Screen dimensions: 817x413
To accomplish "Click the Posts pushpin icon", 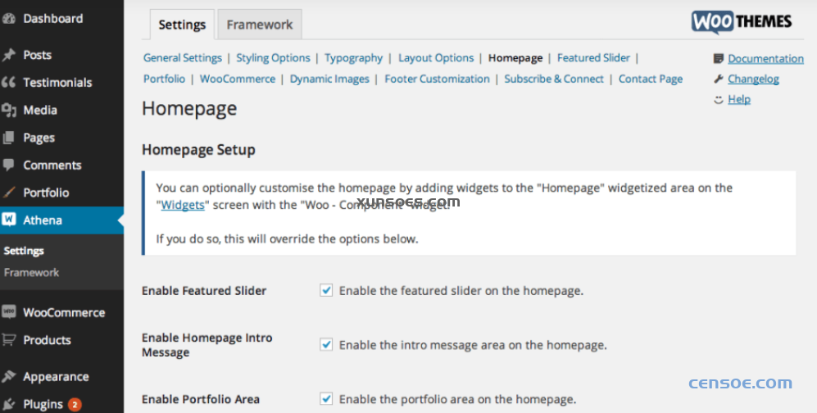I will point(9,55).
